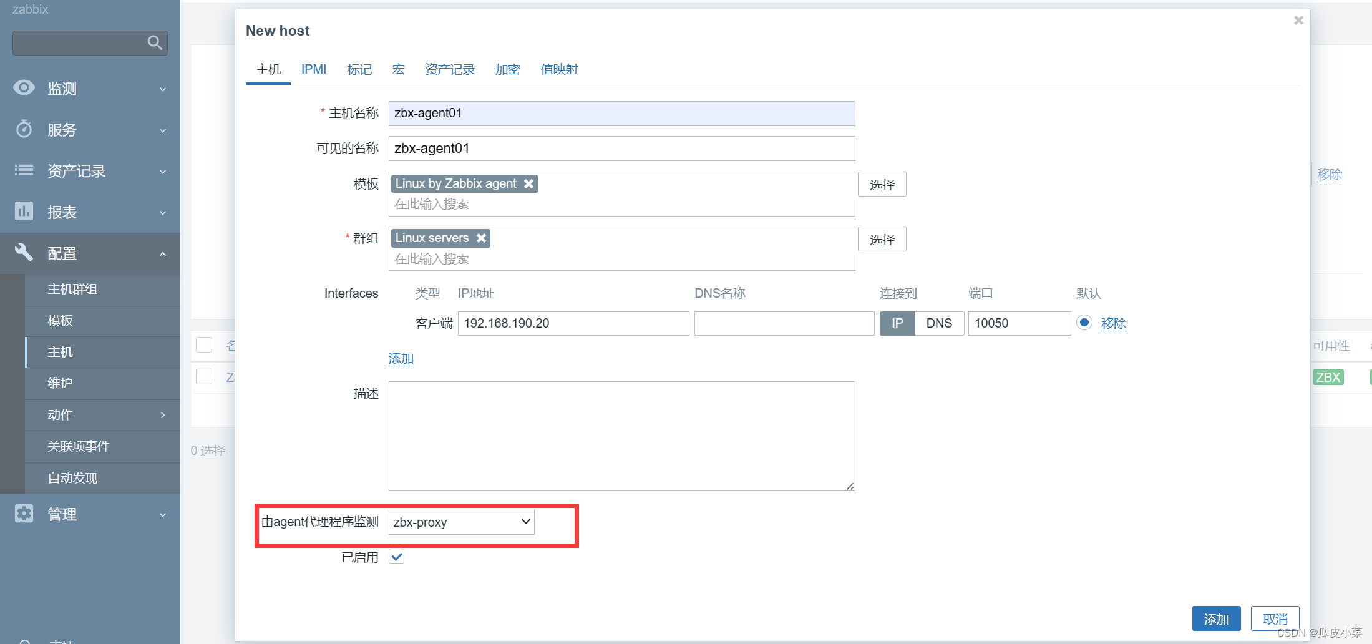Expand the 服务 sidebar menu
This screenshot has height=644, width=1372.
(163, 130)
